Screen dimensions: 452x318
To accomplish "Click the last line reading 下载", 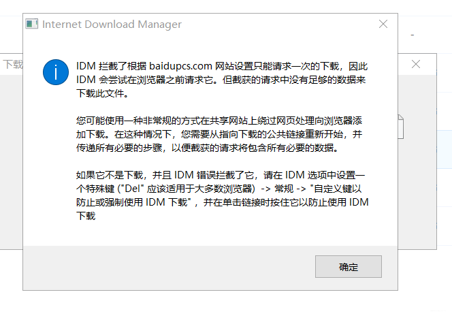I will point(86,216).
